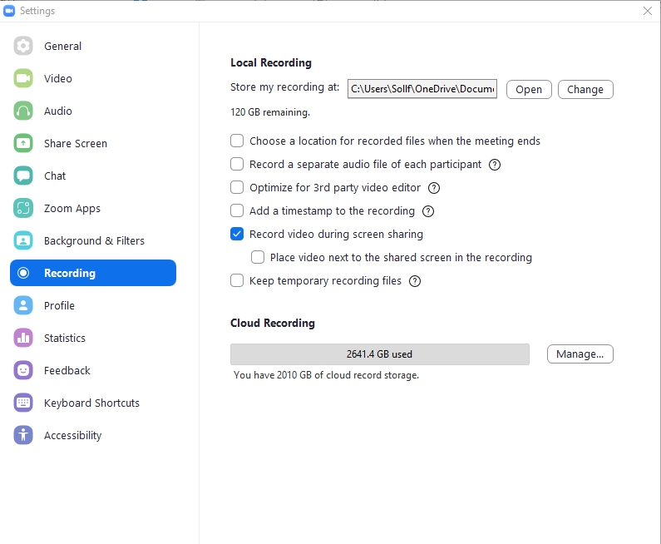Select the Zoom Apps icon

[23, 209]
